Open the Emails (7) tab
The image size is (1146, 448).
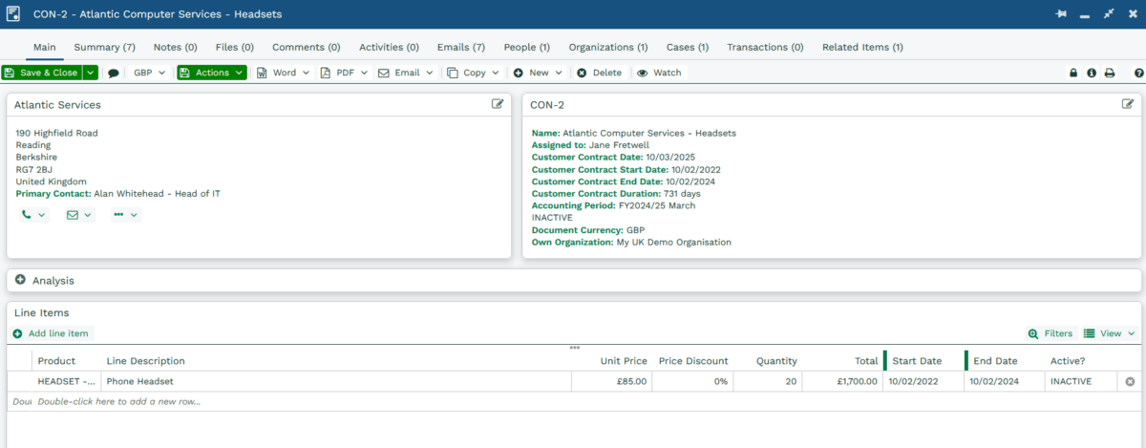pos(461,47)
